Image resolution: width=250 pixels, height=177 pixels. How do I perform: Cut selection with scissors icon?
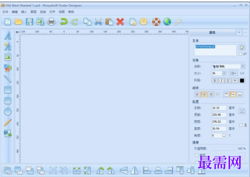pos(98,22)
